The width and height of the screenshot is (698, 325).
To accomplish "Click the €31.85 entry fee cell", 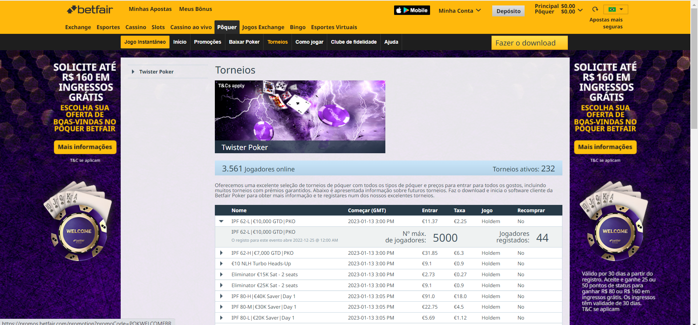I will (x=430, y=253).
